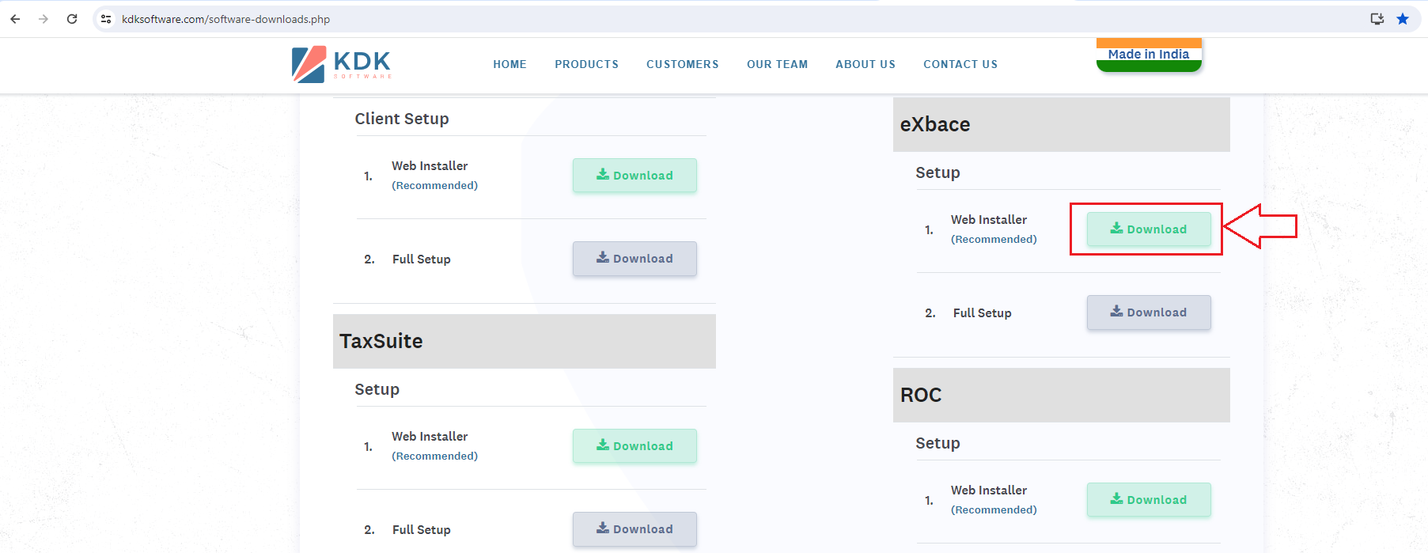View site information icon in address bar
The height and width of the screenshot is (553, 1428).
point(106,19)
